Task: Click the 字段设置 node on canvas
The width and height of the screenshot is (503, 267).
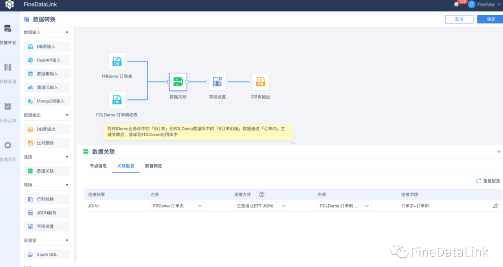Action: [217, 82]
